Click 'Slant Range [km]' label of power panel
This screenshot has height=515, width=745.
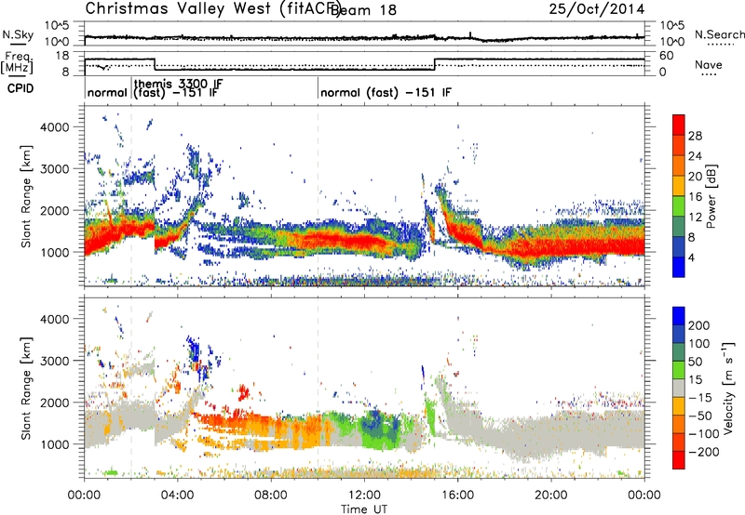(x=26, y=196)
